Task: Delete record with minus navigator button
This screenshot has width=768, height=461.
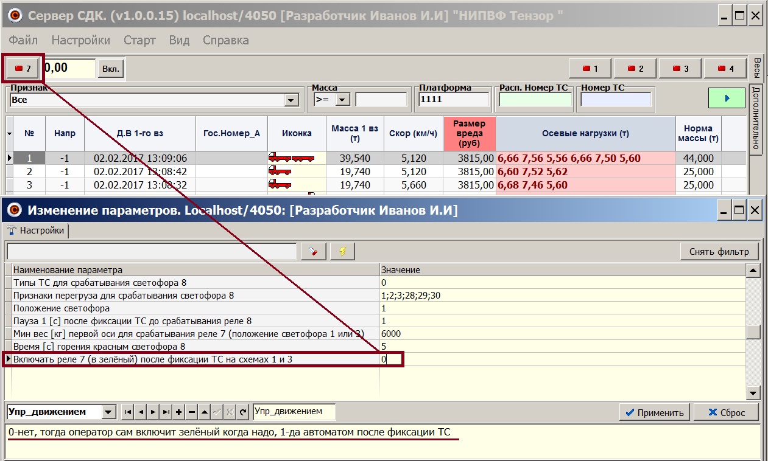Action: pyautogui.click(x=191, y=412)
